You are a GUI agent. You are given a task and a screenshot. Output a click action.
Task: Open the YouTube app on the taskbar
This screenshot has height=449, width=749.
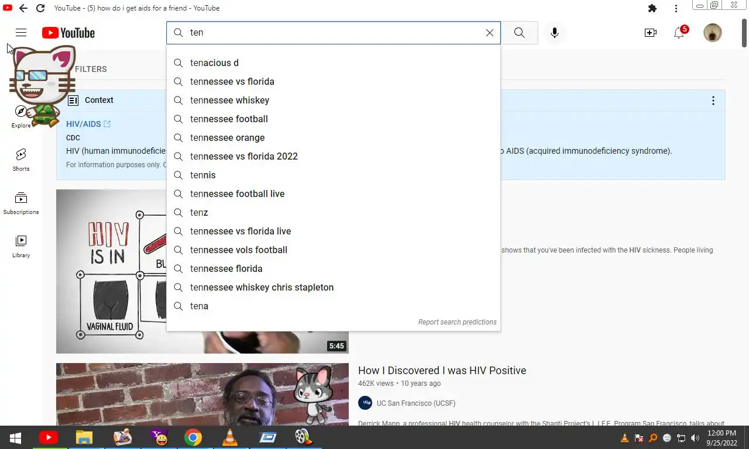(x=49, y=437)
